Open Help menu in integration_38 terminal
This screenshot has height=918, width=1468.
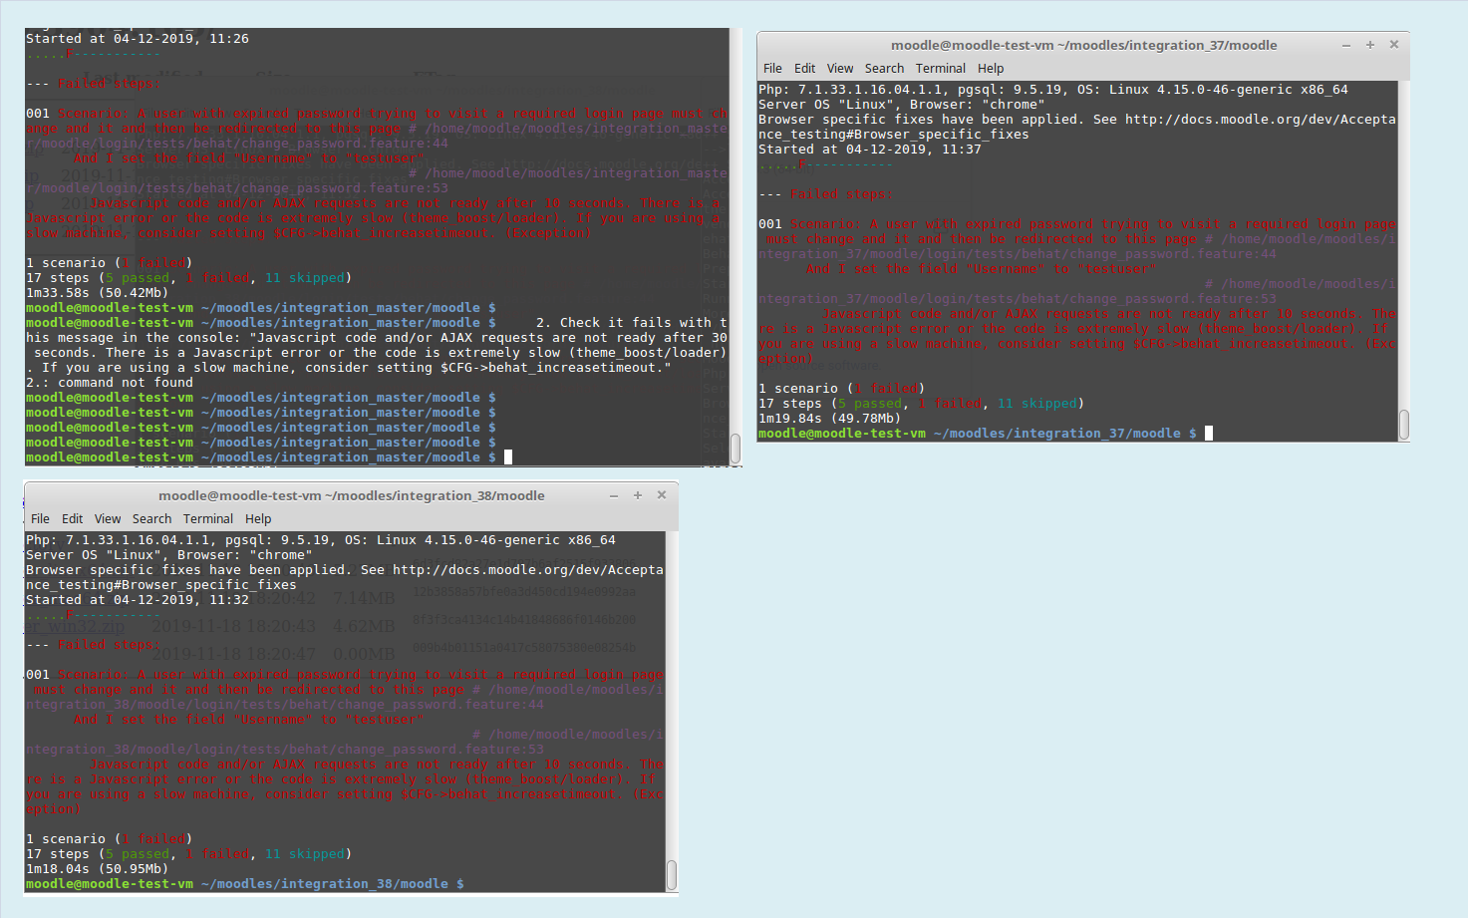258,519
